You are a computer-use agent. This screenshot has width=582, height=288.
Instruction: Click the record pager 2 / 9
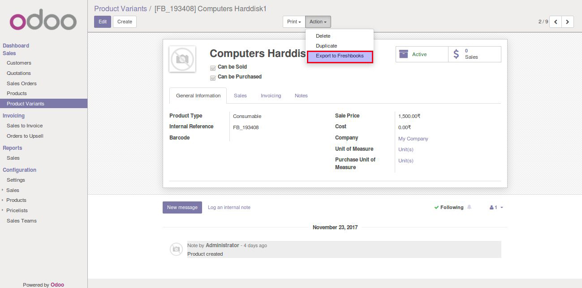coord(543,22)
